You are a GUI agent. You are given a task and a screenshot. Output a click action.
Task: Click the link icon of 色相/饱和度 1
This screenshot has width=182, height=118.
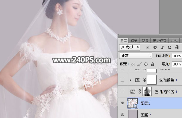pyautogui.click(x=140, y=91)
